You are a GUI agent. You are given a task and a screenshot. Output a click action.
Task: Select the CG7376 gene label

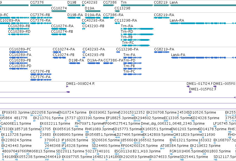coord(37,2)
